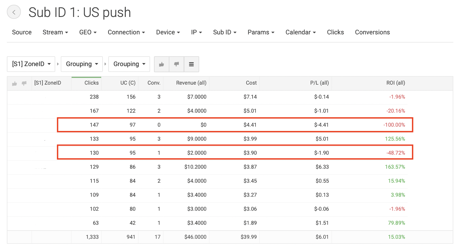The width and height of the screenshot is (457, 248).
Task: Click thumbs-down icon in table header
Action: pos(24,83)
